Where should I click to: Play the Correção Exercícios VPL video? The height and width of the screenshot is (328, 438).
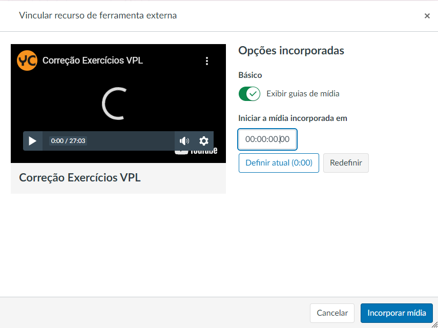(x=32, y=141)
